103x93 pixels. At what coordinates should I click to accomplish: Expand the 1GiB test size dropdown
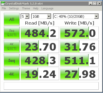pos(41,16)
